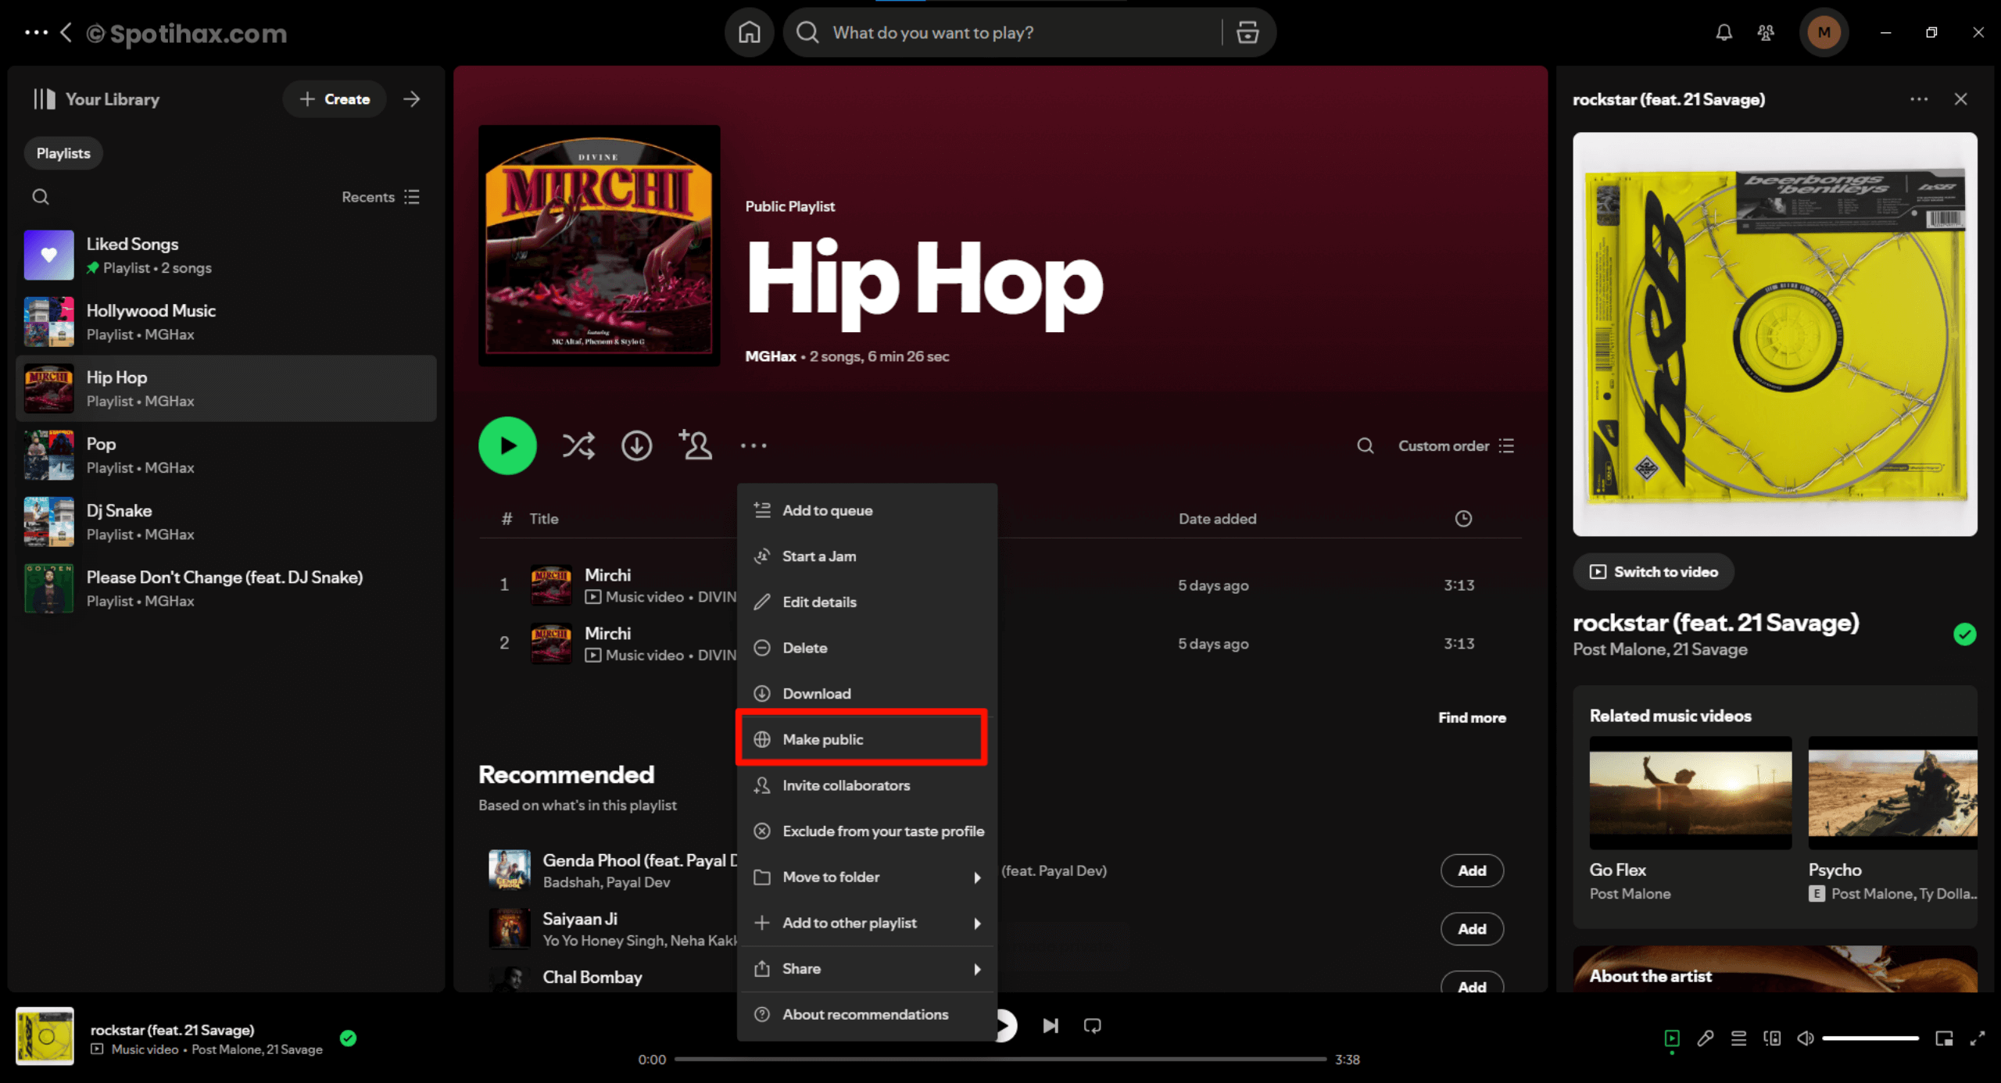The height and width of the screenshot is (1083, 2001).
Task: Open the three-dot app menu at top left
Action: (x=36, y=33)
